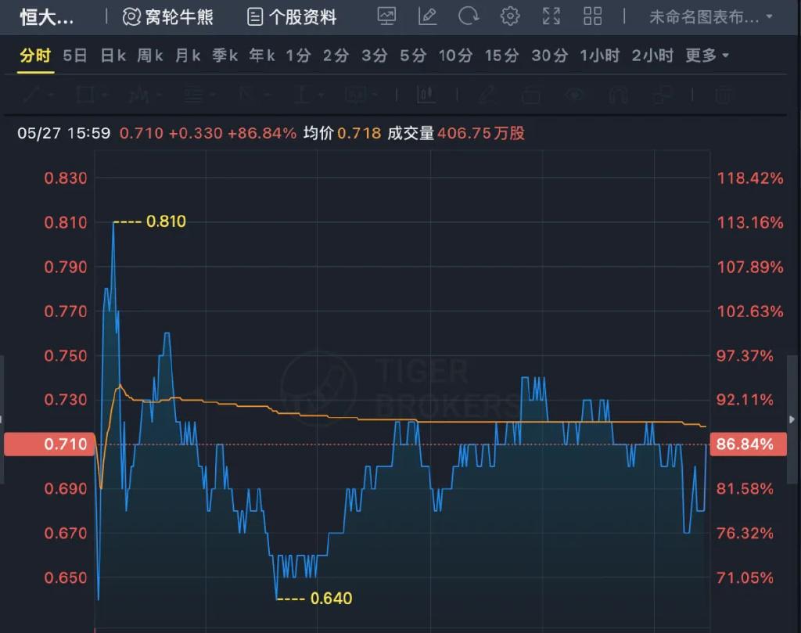Select the 1小时 interval

[x=599, y=56]
